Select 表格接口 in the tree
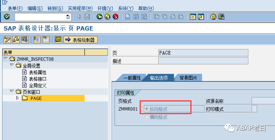 (x=38, y=79)
